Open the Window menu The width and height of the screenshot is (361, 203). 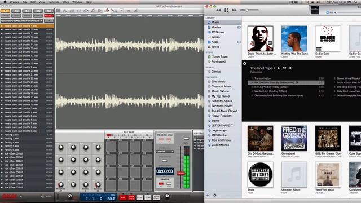77,2
